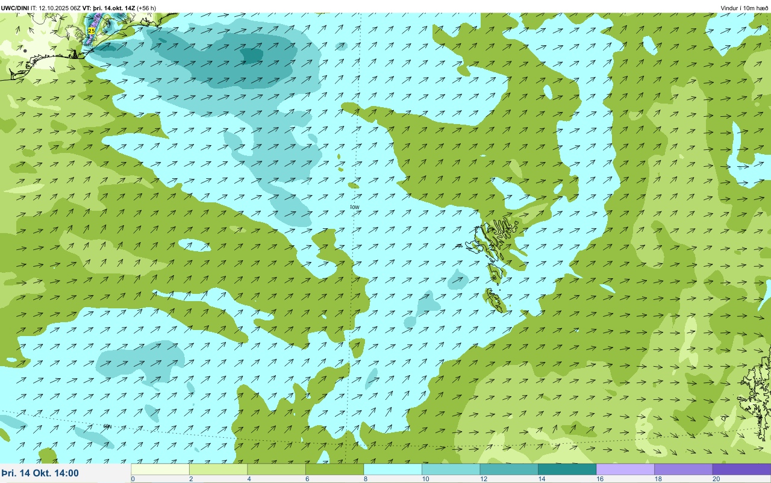Screen dimensions: 771x483
Task: Click the 'VT: þri. 14.okt. 14Z' valid time
Action: point(108,8)
